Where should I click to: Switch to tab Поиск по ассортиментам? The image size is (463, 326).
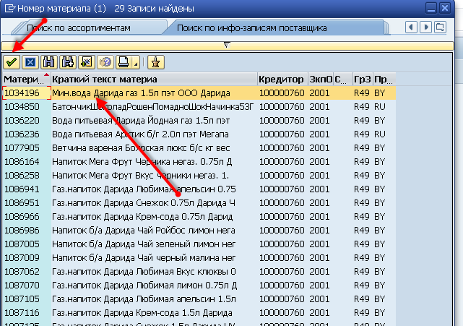coord(79,28)
